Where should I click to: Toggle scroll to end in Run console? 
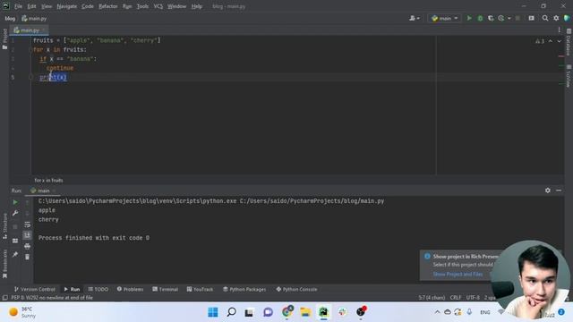pyautogui.click(x=28, y=235)
